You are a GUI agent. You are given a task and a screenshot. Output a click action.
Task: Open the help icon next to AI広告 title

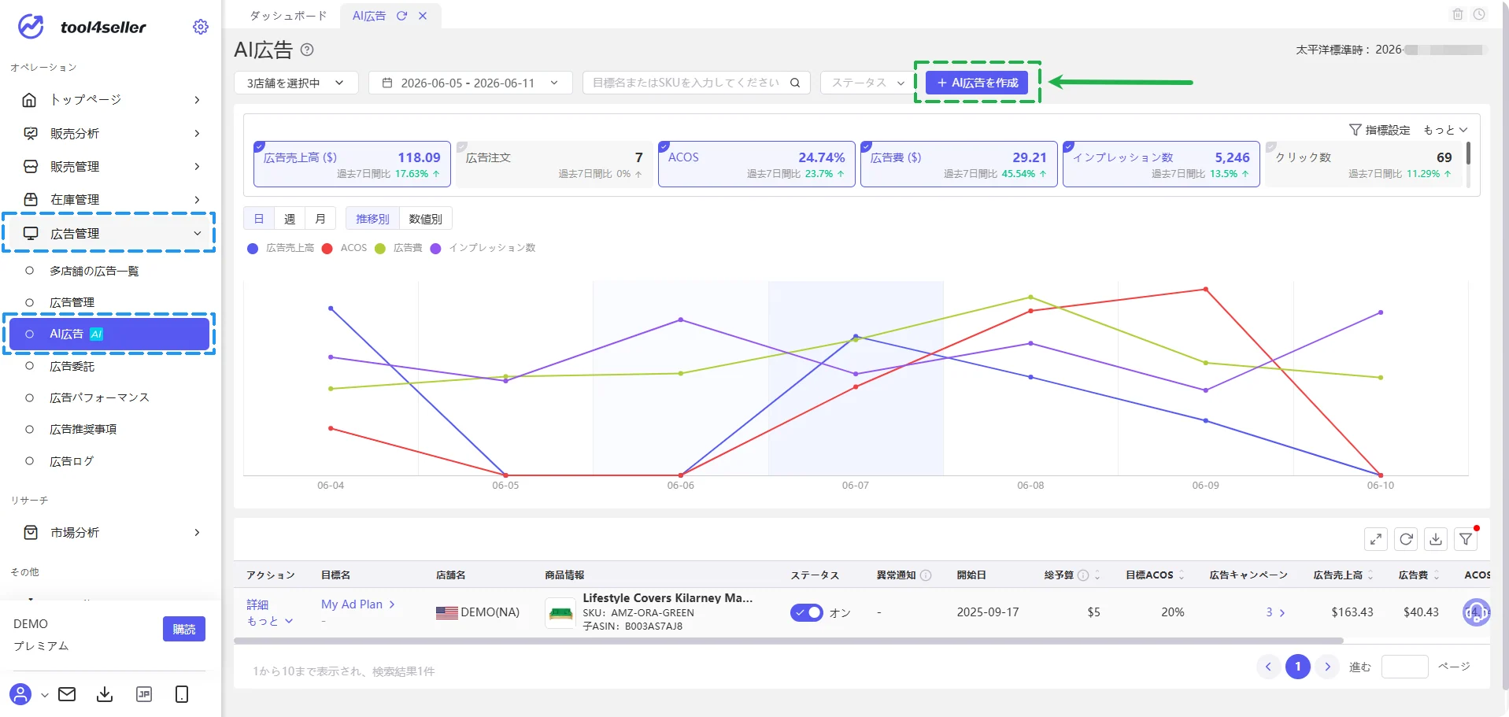pyautogui.click(x=307, y=50)
